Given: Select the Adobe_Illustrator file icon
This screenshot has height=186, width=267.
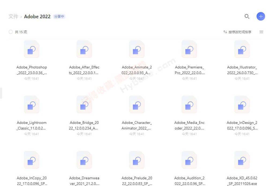Looking at the screenshot, I should point(242,49).
